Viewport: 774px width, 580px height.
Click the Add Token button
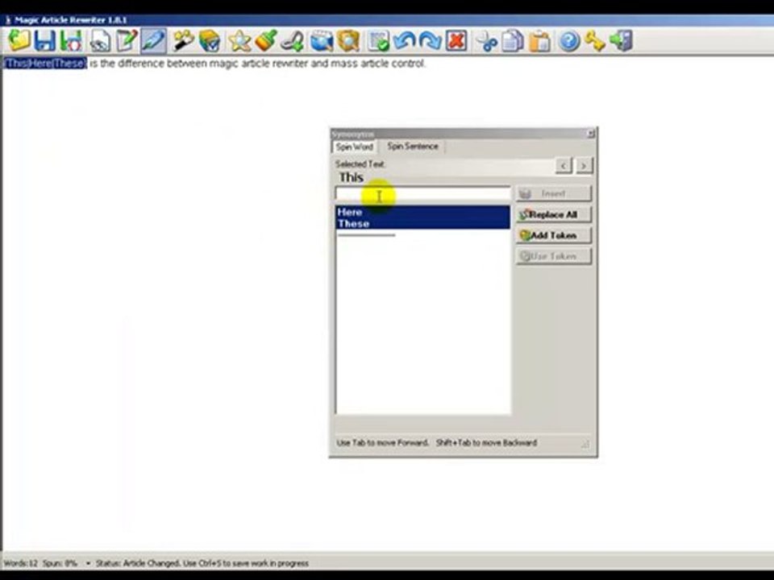pyautogui.click(x=553, y=236)
